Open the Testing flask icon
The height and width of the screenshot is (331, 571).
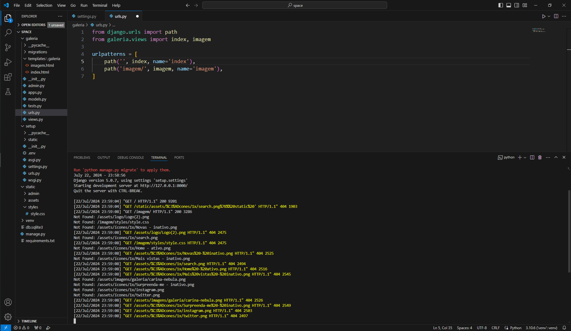pyautogui.click(x=8, y=92)
